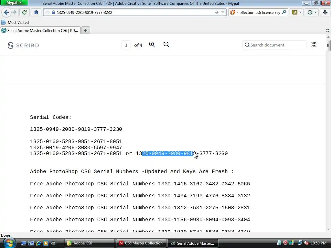
Task: Click serial 1330-1416-8167-3432-7342-5065
Action: click(x=204, y=184)
